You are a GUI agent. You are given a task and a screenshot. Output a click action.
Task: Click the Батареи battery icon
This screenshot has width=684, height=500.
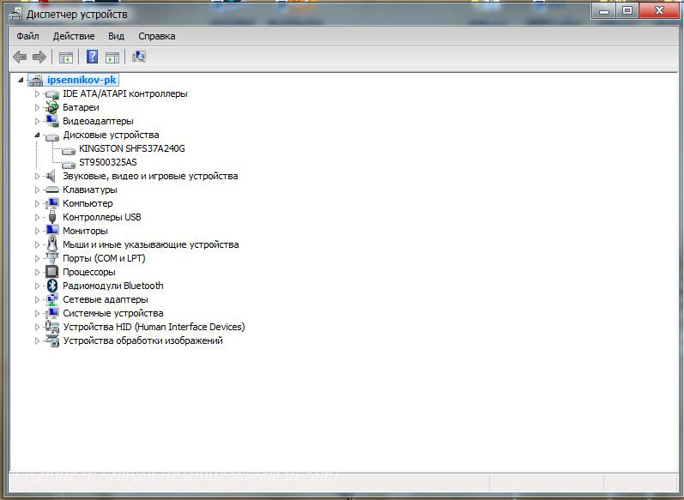[x=51, y=107]
